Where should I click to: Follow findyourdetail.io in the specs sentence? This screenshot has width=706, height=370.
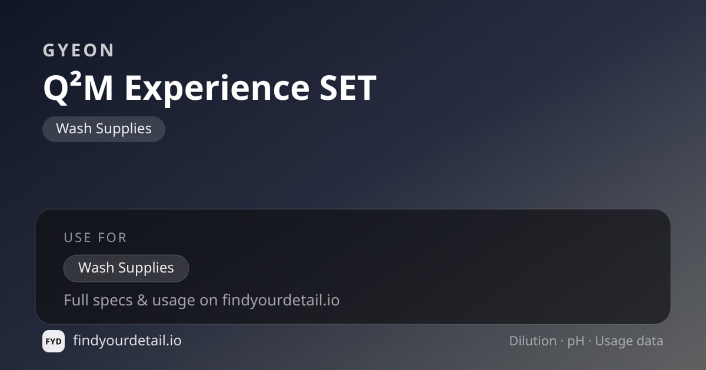[x=281, y=300]
